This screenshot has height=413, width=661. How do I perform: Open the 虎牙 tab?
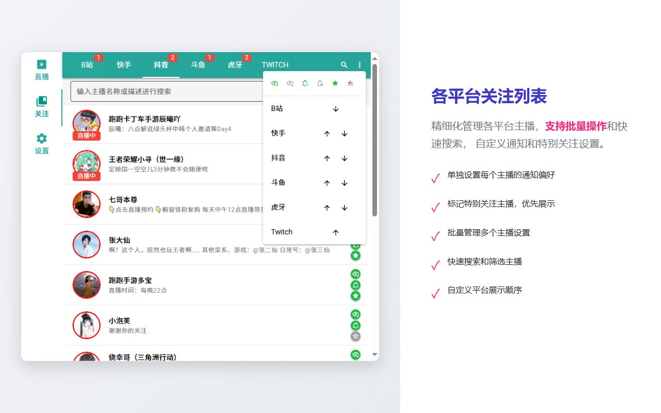pyautogui.click(x=235, y=65)
